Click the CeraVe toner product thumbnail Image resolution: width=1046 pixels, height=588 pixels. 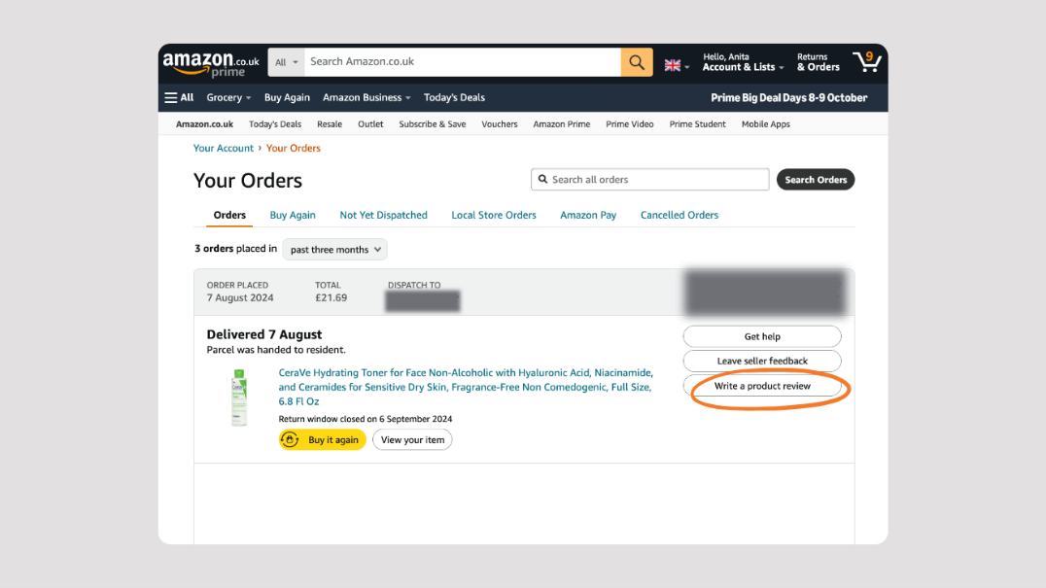pos(239,398)
